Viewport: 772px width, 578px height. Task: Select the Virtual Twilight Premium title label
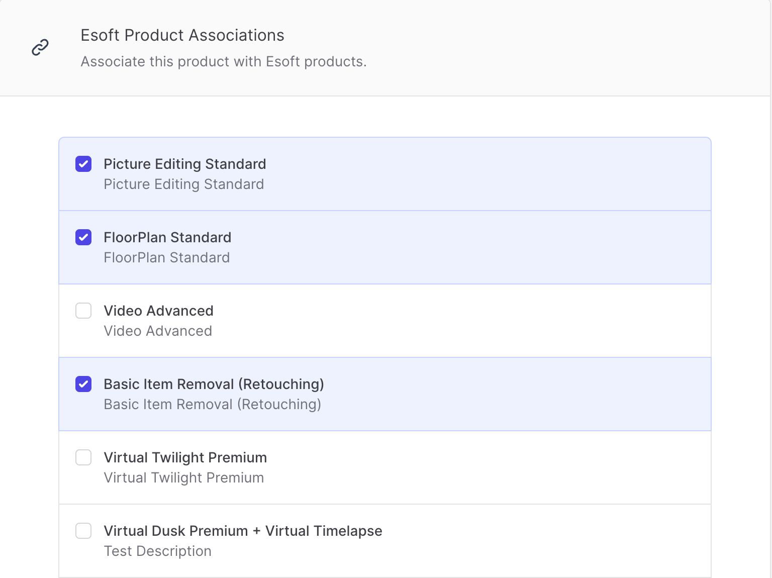pos(185,457)
